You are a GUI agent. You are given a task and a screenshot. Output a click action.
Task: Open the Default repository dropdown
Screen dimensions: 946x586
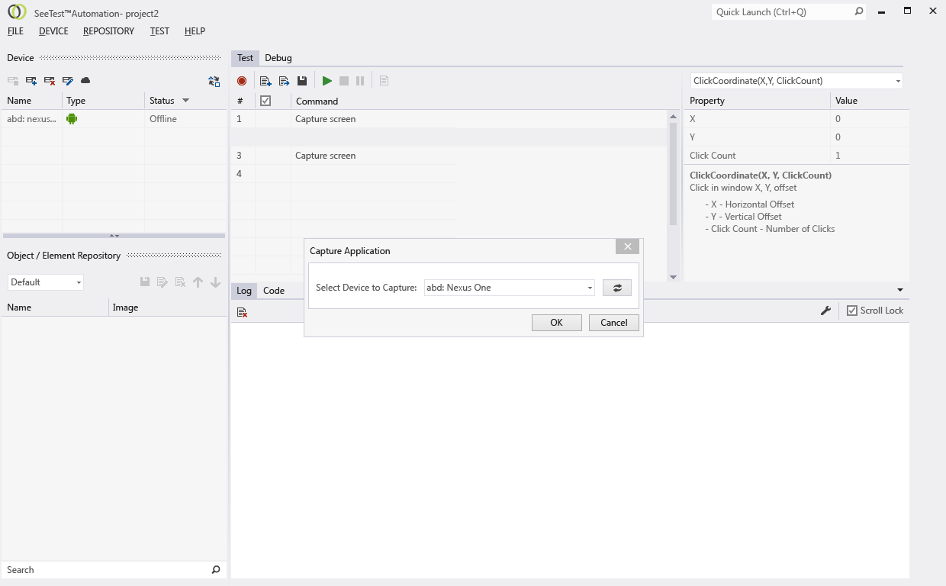tap(79, 283)
